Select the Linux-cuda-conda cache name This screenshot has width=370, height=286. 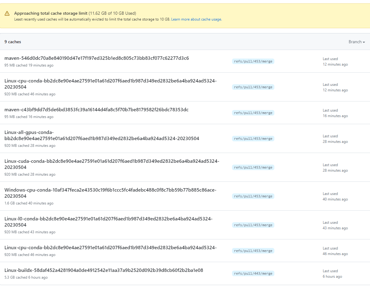point(112,164)
